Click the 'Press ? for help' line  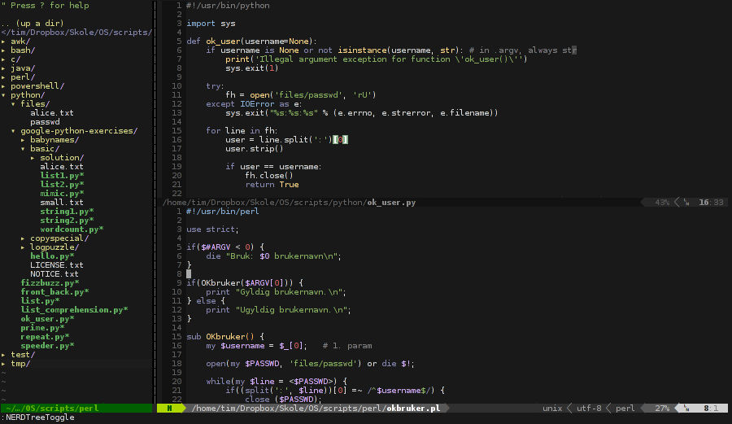45,6
